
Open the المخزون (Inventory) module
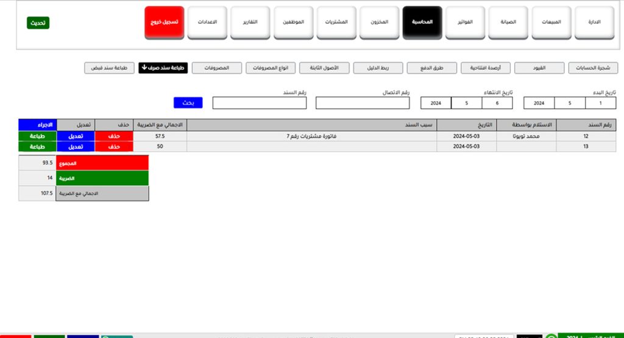coord(380,23)
